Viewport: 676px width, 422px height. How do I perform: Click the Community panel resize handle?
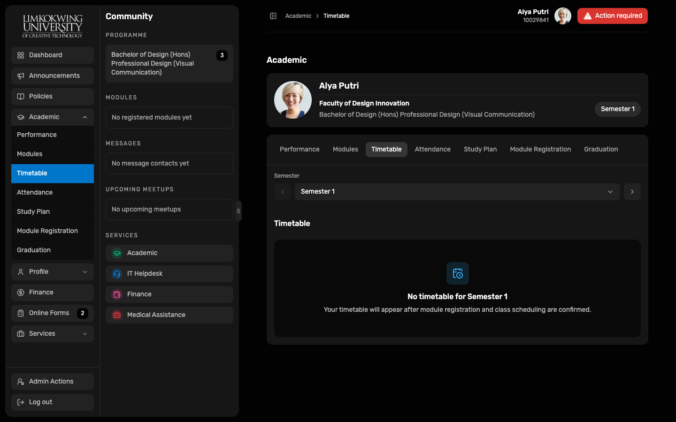point(238,211)
